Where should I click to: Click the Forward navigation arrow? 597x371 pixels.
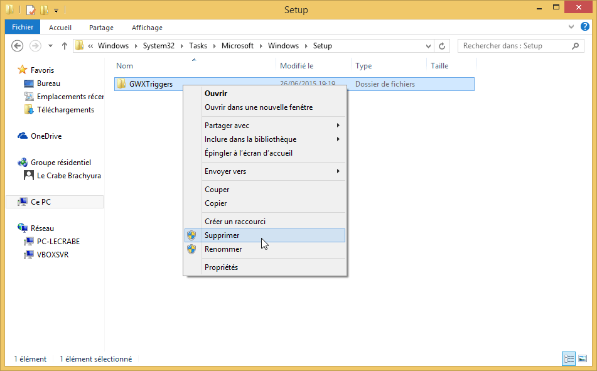[x=35, y=46]
